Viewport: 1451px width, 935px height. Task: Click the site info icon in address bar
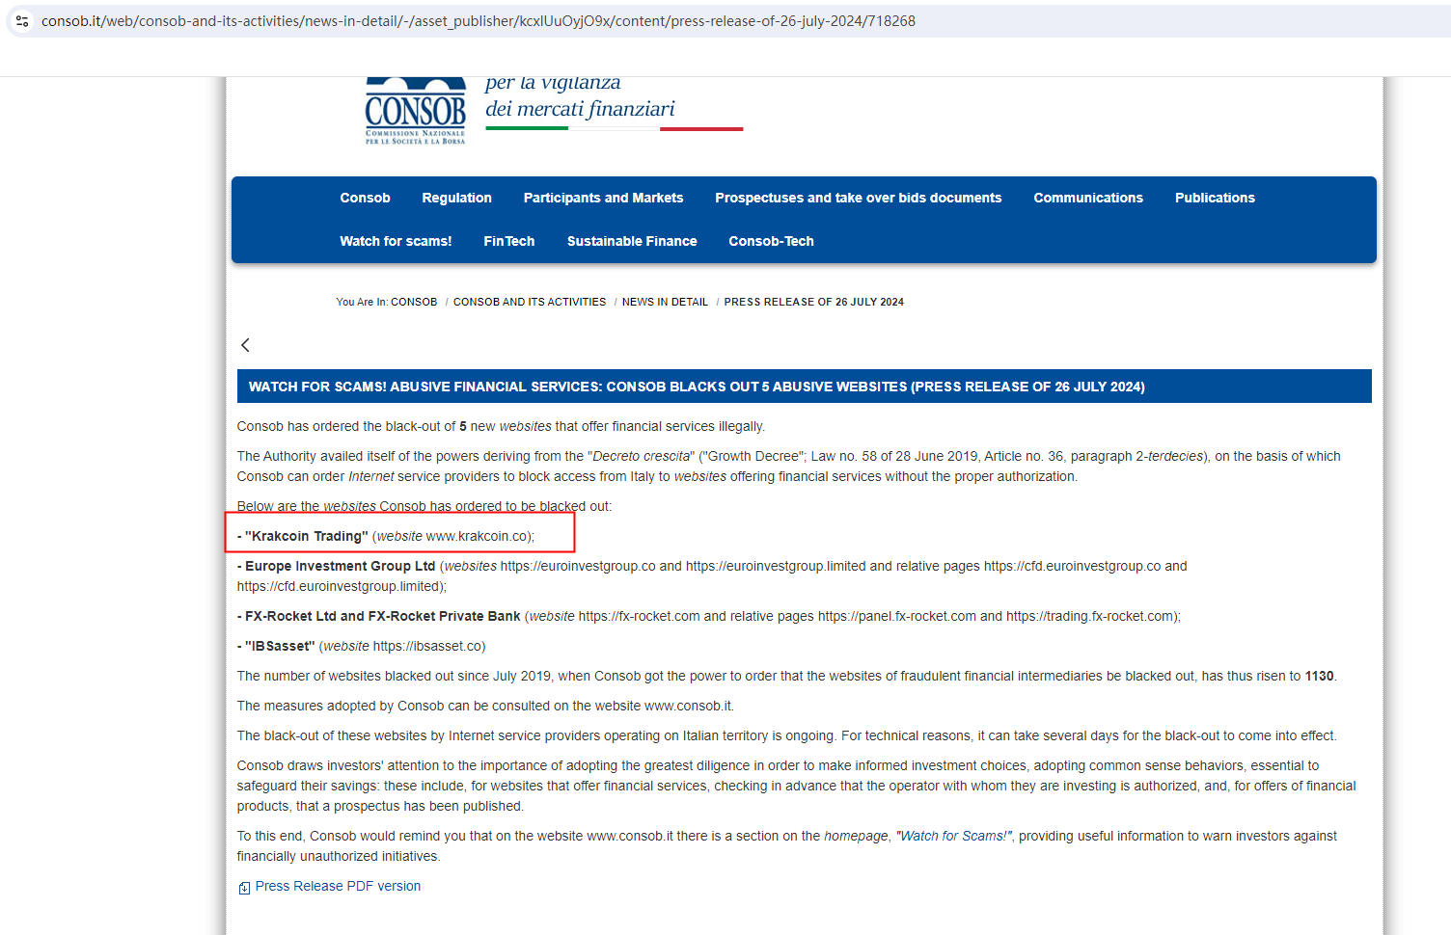[21, 20]
